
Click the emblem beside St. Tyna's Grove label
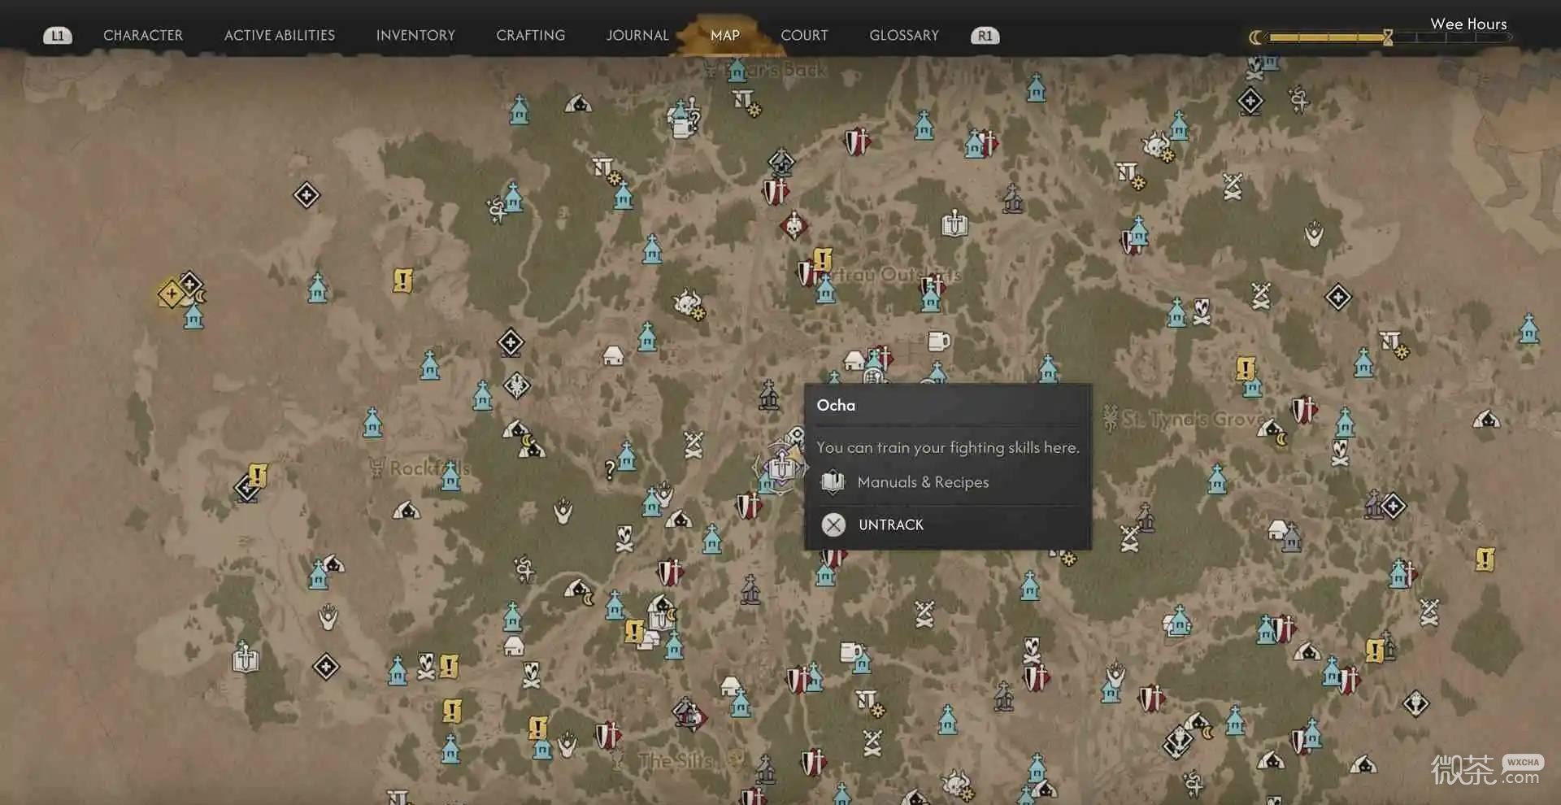pyautogui.click(x=1111, y=418)
